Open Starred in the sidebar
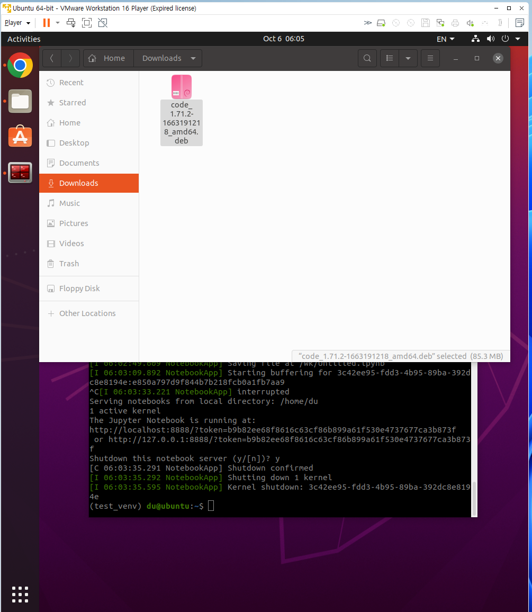Image resolution: width=532 pixels, height=612 pixels. (89, 103)
